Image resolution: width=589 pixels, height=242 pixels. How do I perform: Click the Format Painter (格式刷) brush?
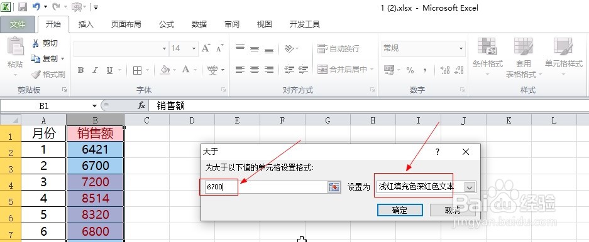click(36, 74)
